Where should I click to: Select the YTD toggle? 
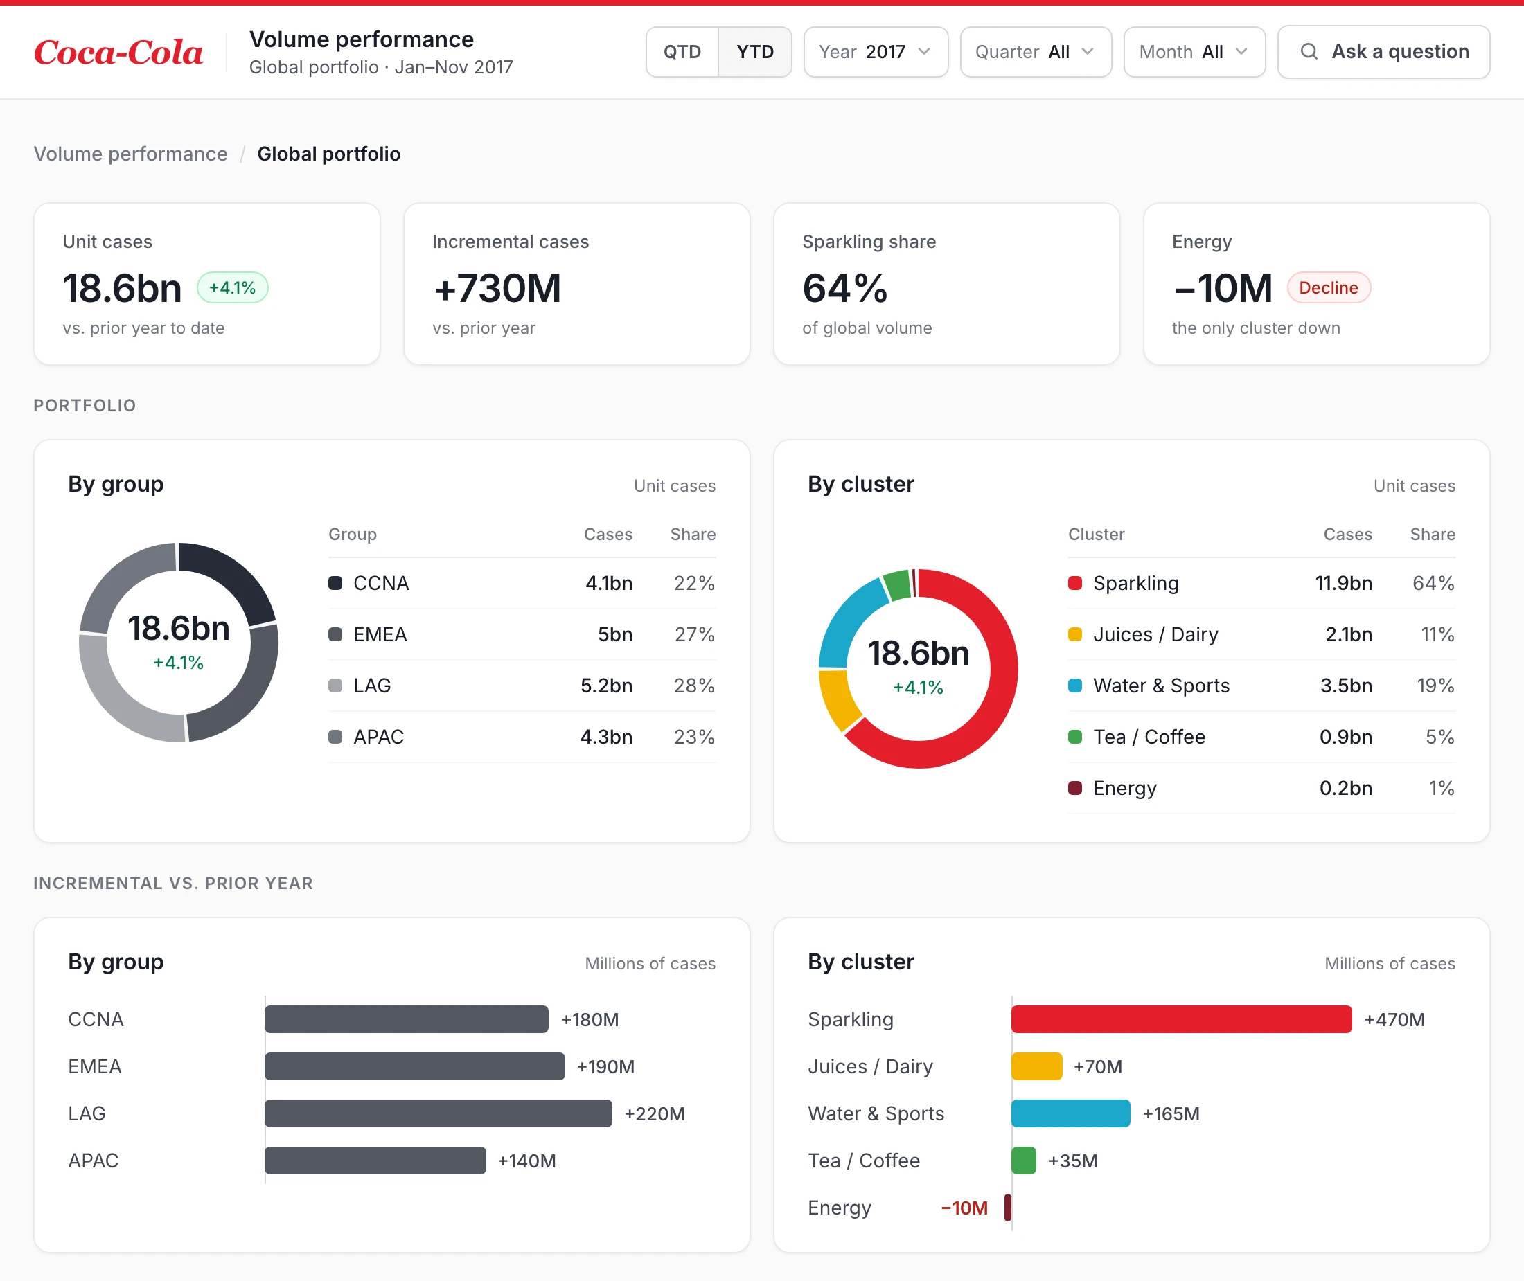point(755,51)
